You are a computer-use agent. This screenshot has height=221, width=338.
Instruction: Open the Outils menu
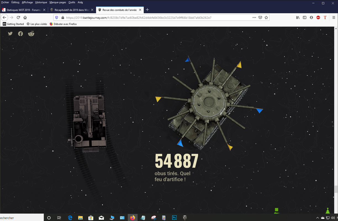click(x=72, y=2)
